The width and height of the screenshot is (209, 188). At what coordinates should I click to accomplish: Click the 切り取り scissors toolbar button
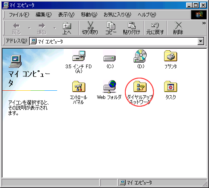point(90,28)
